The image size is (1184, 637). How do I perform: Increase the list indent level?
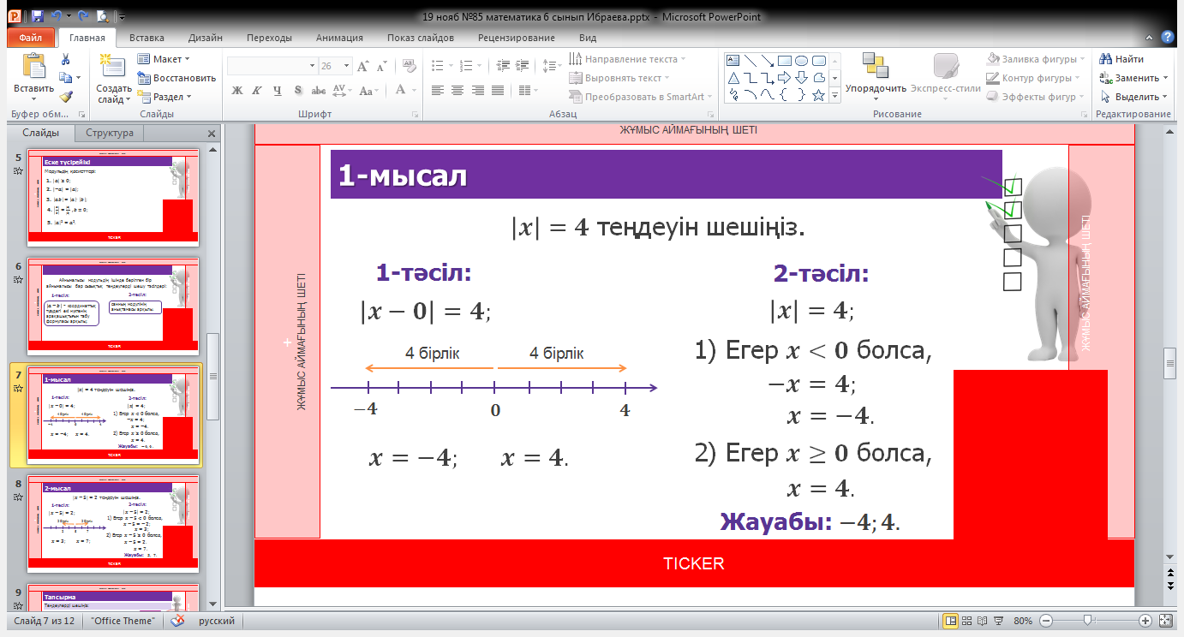[521, 65]
